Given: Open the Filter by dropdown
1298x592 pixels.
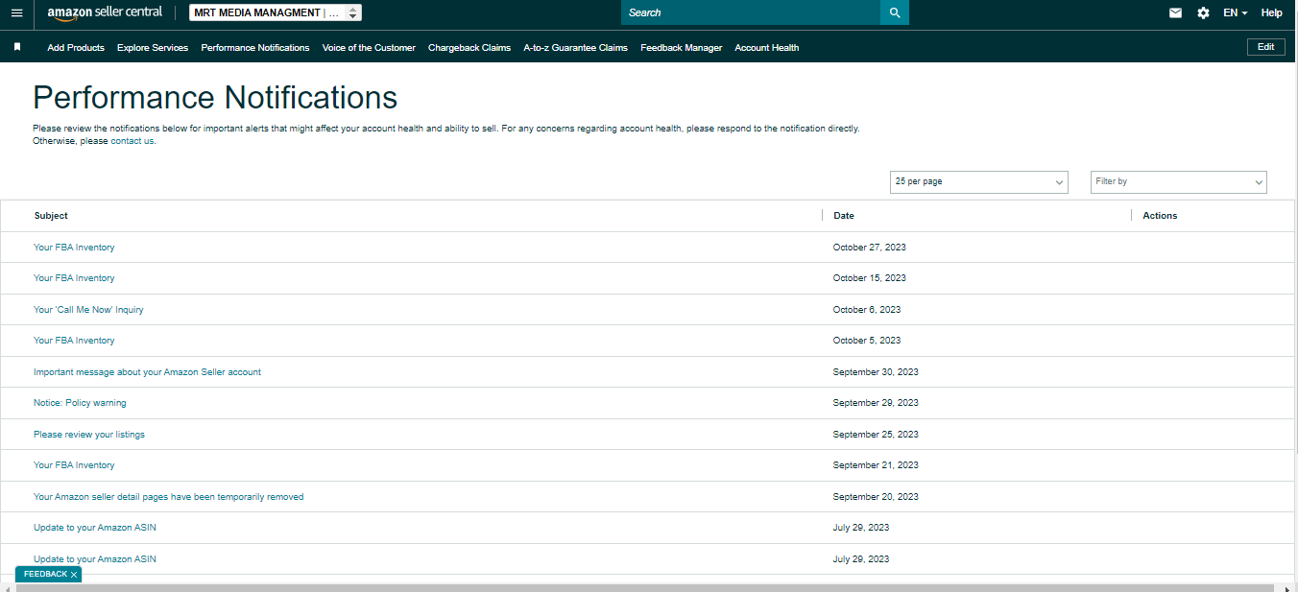Looking at the screenshot, I should [x=1178, y=181].
